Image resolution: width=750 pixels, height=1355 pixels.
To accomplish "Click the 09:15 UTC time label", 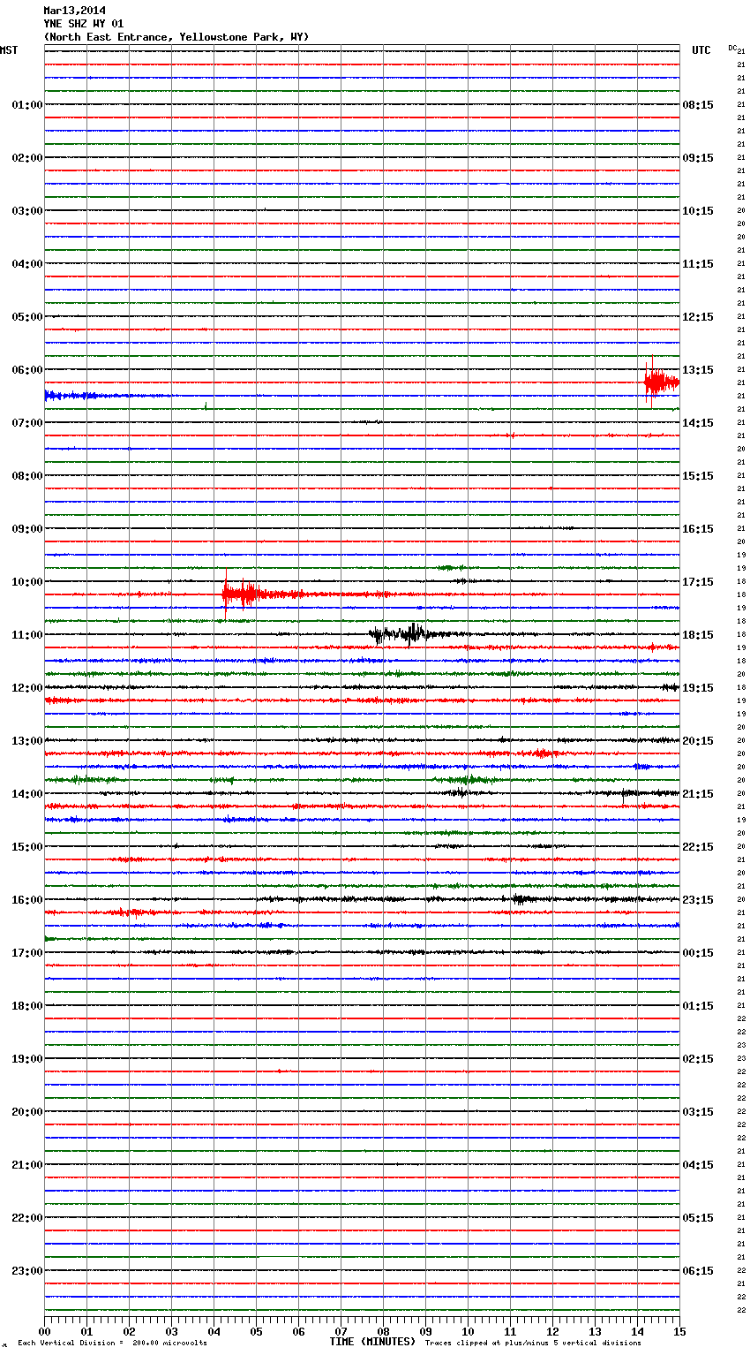I will pyautogui.click(x=698, y=158).
